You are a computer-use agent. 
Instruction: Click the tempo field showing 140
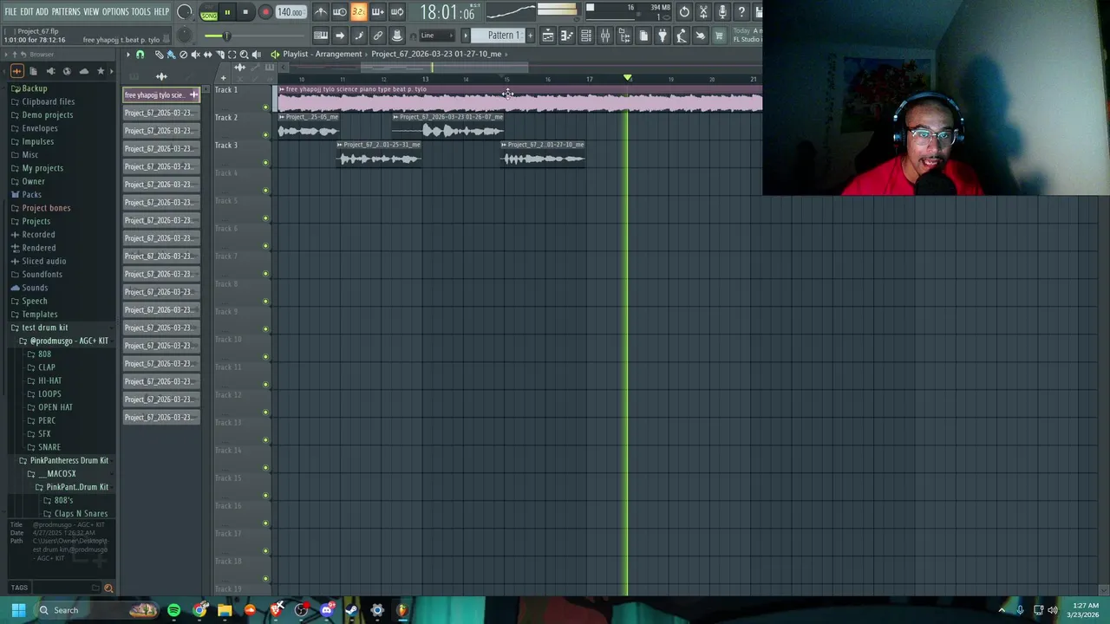(290, 12)
